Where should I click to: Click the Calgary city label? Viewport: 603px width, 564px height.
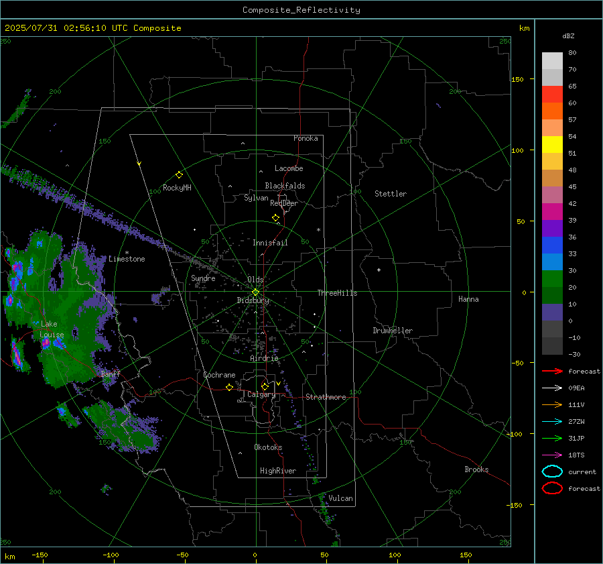coord(261,394)
